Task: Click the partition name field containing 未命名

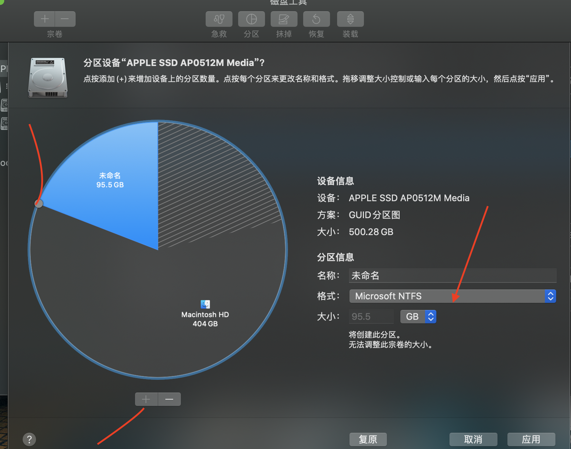Action: (x=453, y=275)
